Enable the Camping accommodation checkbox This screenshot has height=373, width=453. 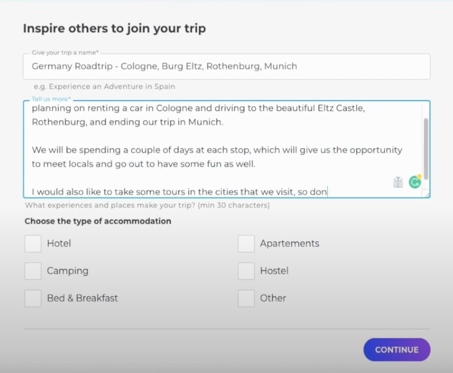pos(33,271)
